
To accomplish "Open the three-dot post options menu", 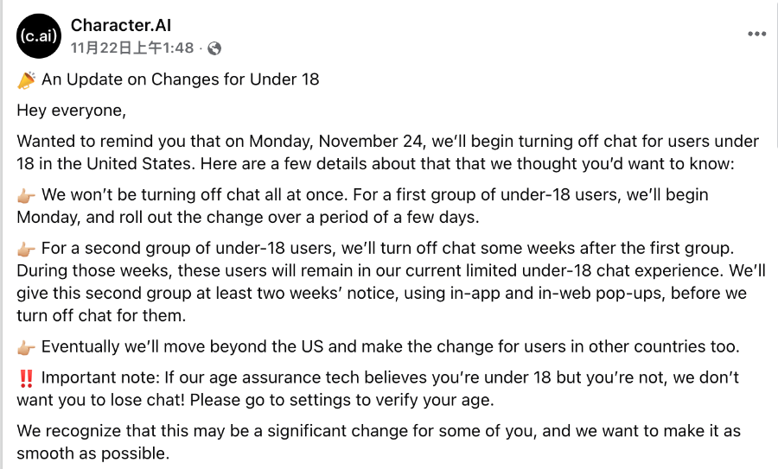I will pos(756,35).
